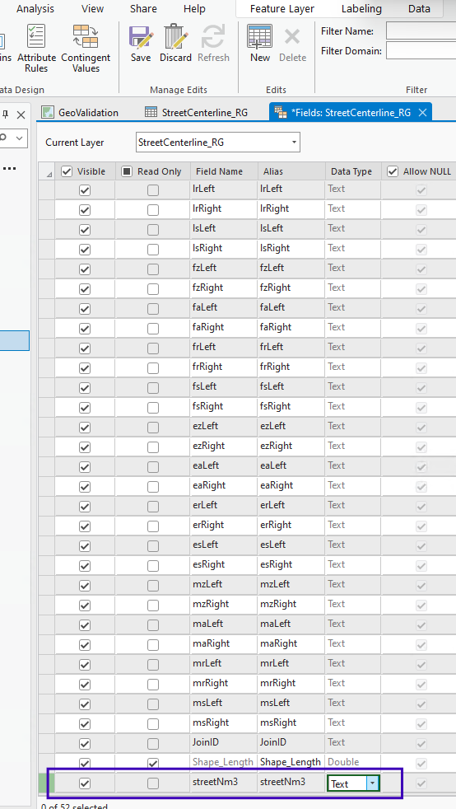Close the Fields: StreetCenterline_RG tab
This screenshot has height=809, width=456.
[422, 113]
